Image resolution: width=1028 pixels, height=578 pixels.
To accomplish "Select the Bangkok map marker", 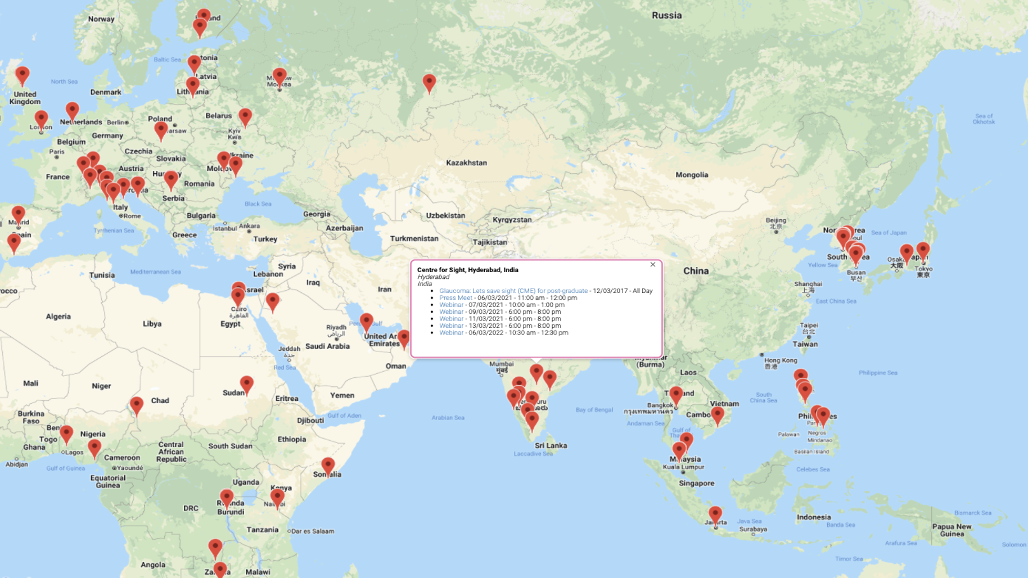I will (676, 395).
